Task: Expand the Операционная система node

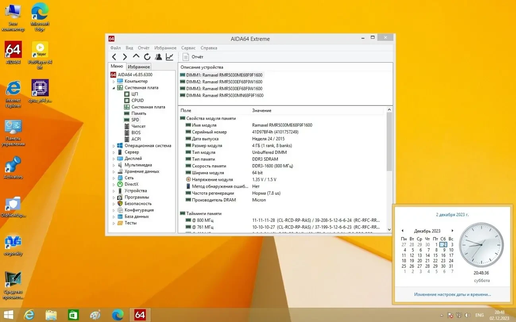Action: (114, 146)
